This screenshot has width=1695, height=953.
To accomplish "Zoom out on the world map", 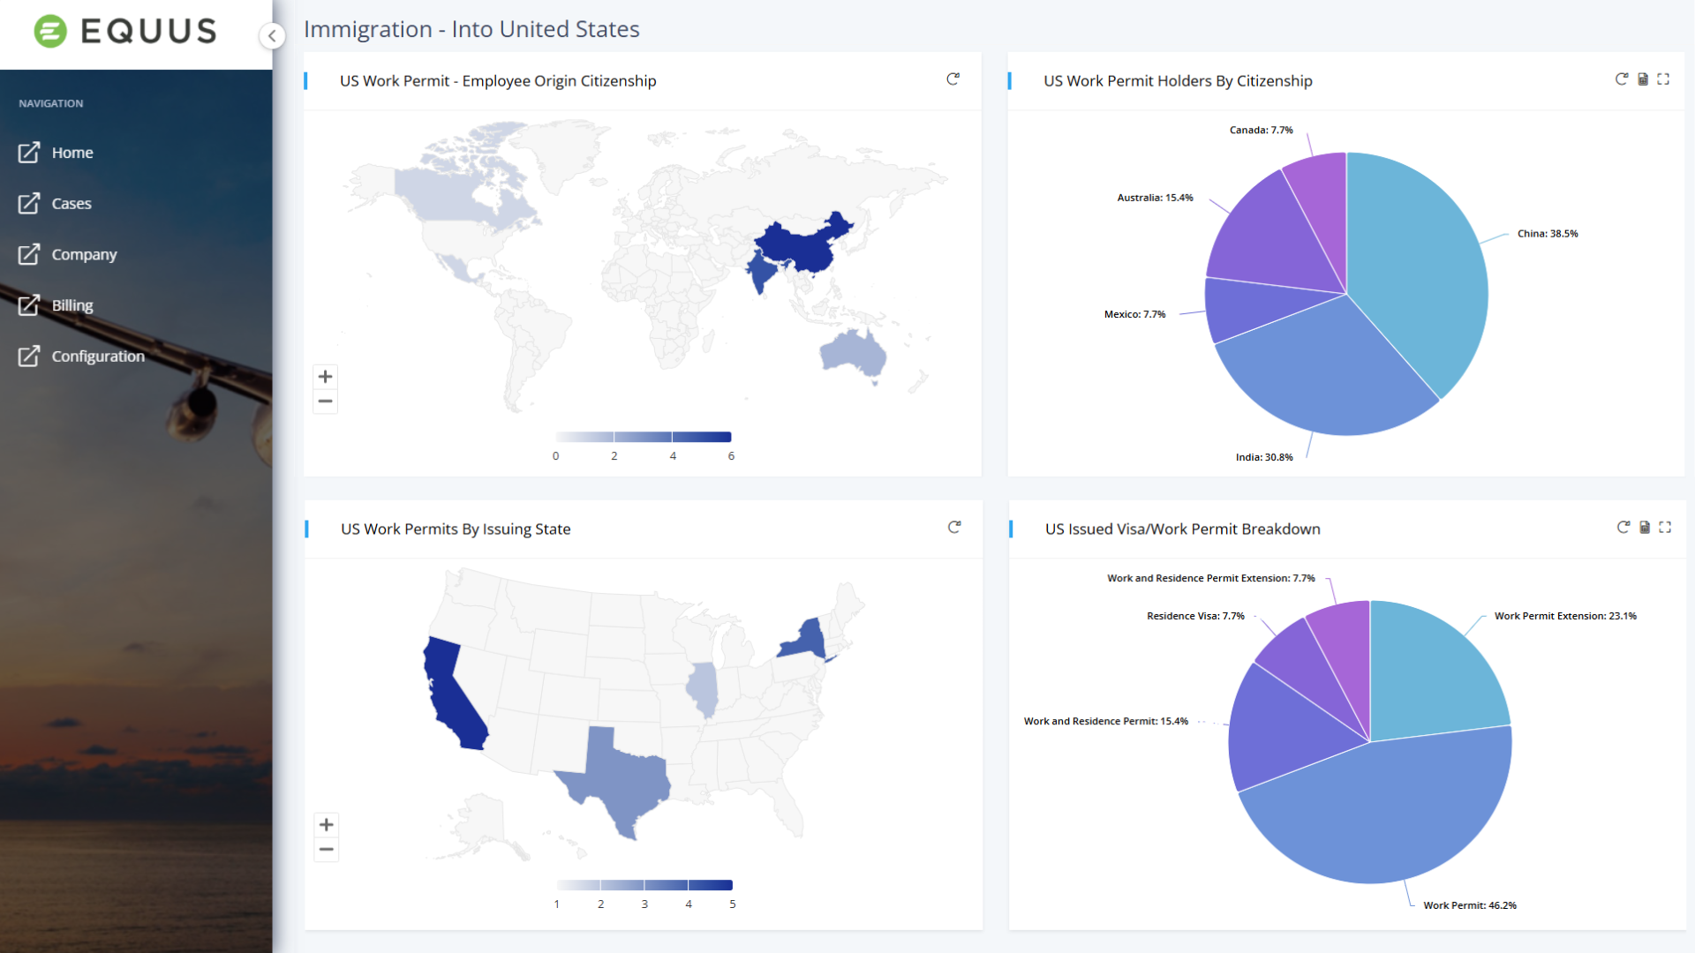I will point(326,401).
